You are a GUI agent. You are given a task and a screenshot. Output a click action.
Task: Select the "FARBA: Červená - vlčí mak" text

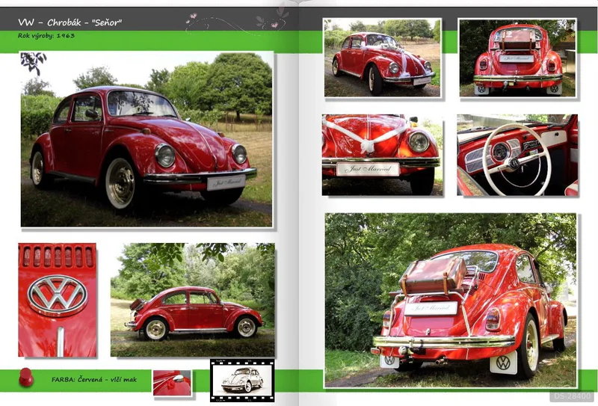tap(94, 380)
